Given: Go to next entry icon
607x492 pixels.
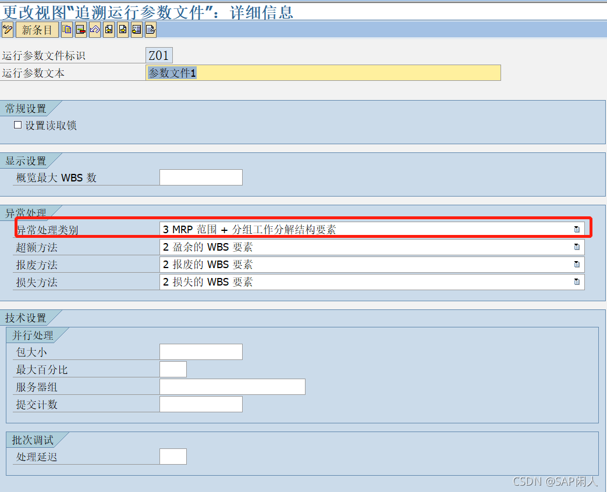Looking at the screenshot, I should [x=123, y=30].
